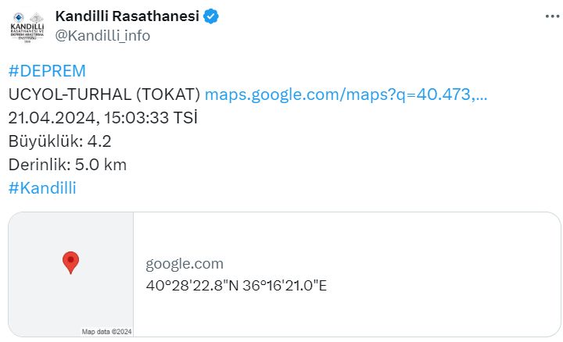The width and height of the screenshot is (563, 342).
Task: Follow the maps.google.com link in the tweet
Action: 346,95
